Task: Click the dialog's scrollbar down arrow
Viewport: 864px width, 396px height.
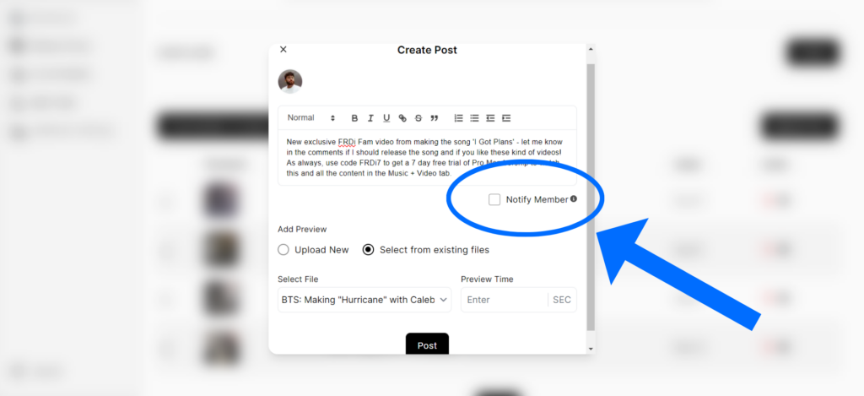Action: point(591,349)
